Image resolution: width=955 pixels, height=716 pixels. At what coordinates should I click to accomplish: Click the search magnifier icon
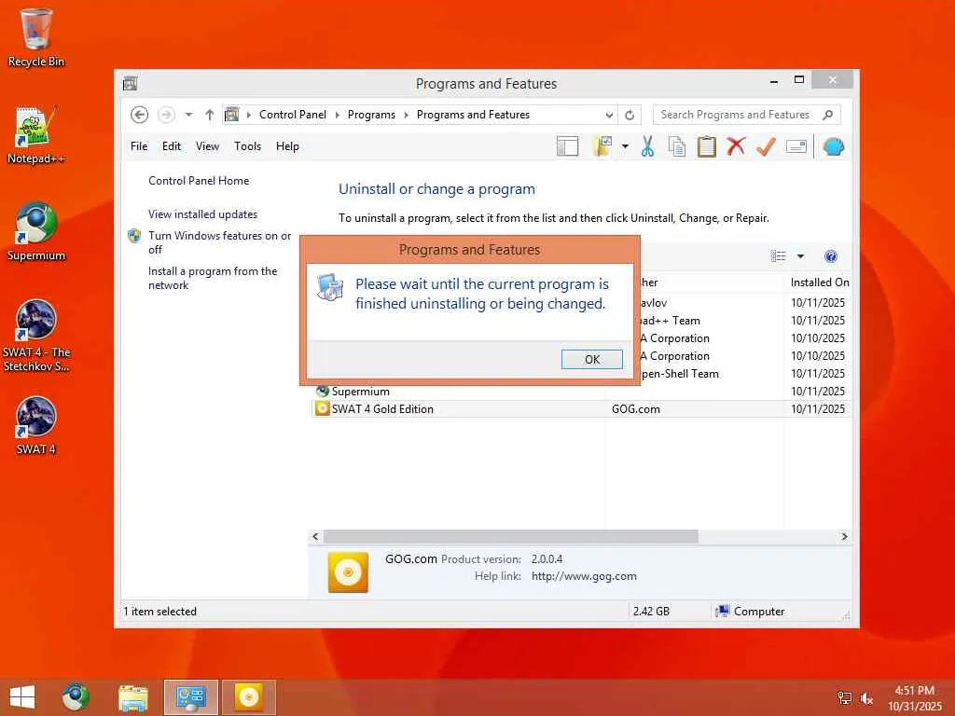(828, 115)
